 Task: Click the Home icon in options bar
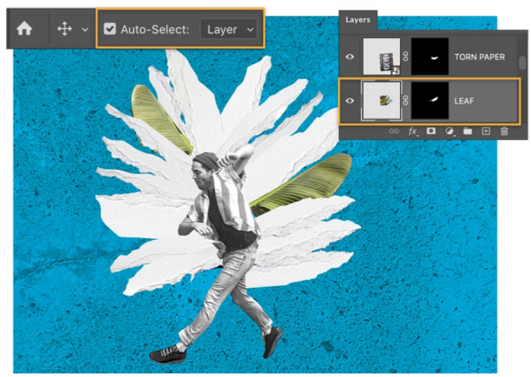[x=24, y=28]
